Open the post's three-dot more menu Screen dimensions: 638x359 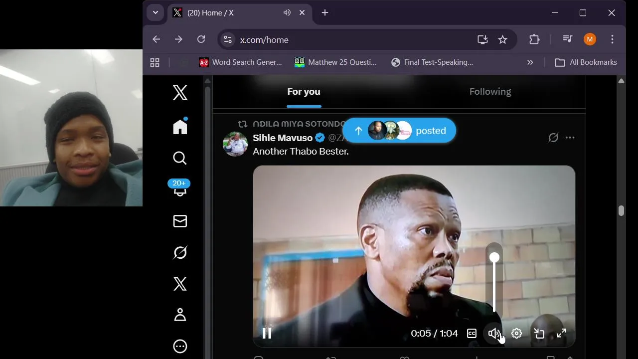[570, 138]
